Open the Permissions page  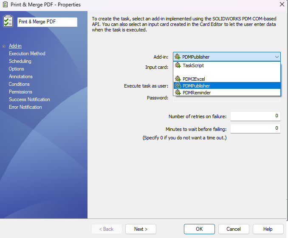click(20, 92)
